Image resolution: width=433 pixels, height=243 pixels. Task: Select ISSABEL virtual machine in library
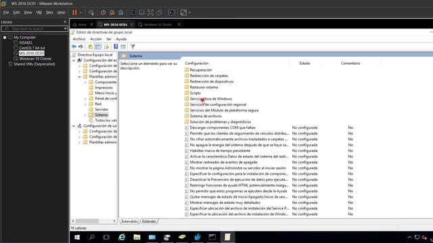[26, 43]
